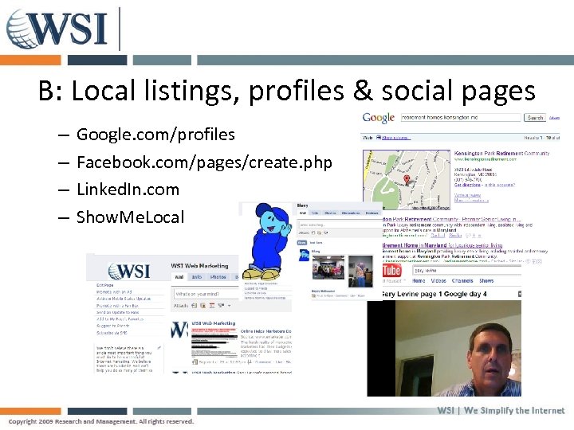The height and width of the screenshot is (430, 574).
Task: Click the YouTube logo
Action: [391, 271]
